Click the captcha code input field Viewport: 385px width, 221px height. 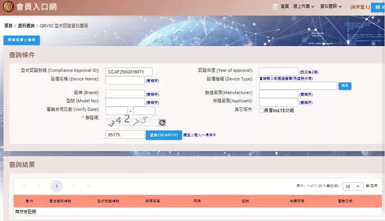click(x=125, y=135)
